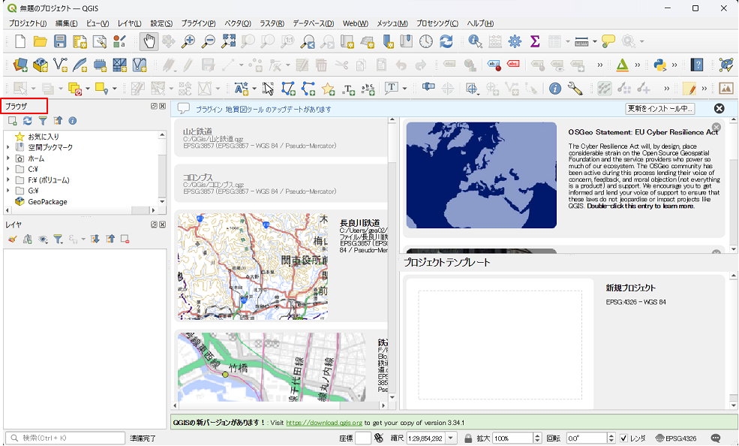Toggle the scale lock icon in status bar

click(x=468, y=438)
